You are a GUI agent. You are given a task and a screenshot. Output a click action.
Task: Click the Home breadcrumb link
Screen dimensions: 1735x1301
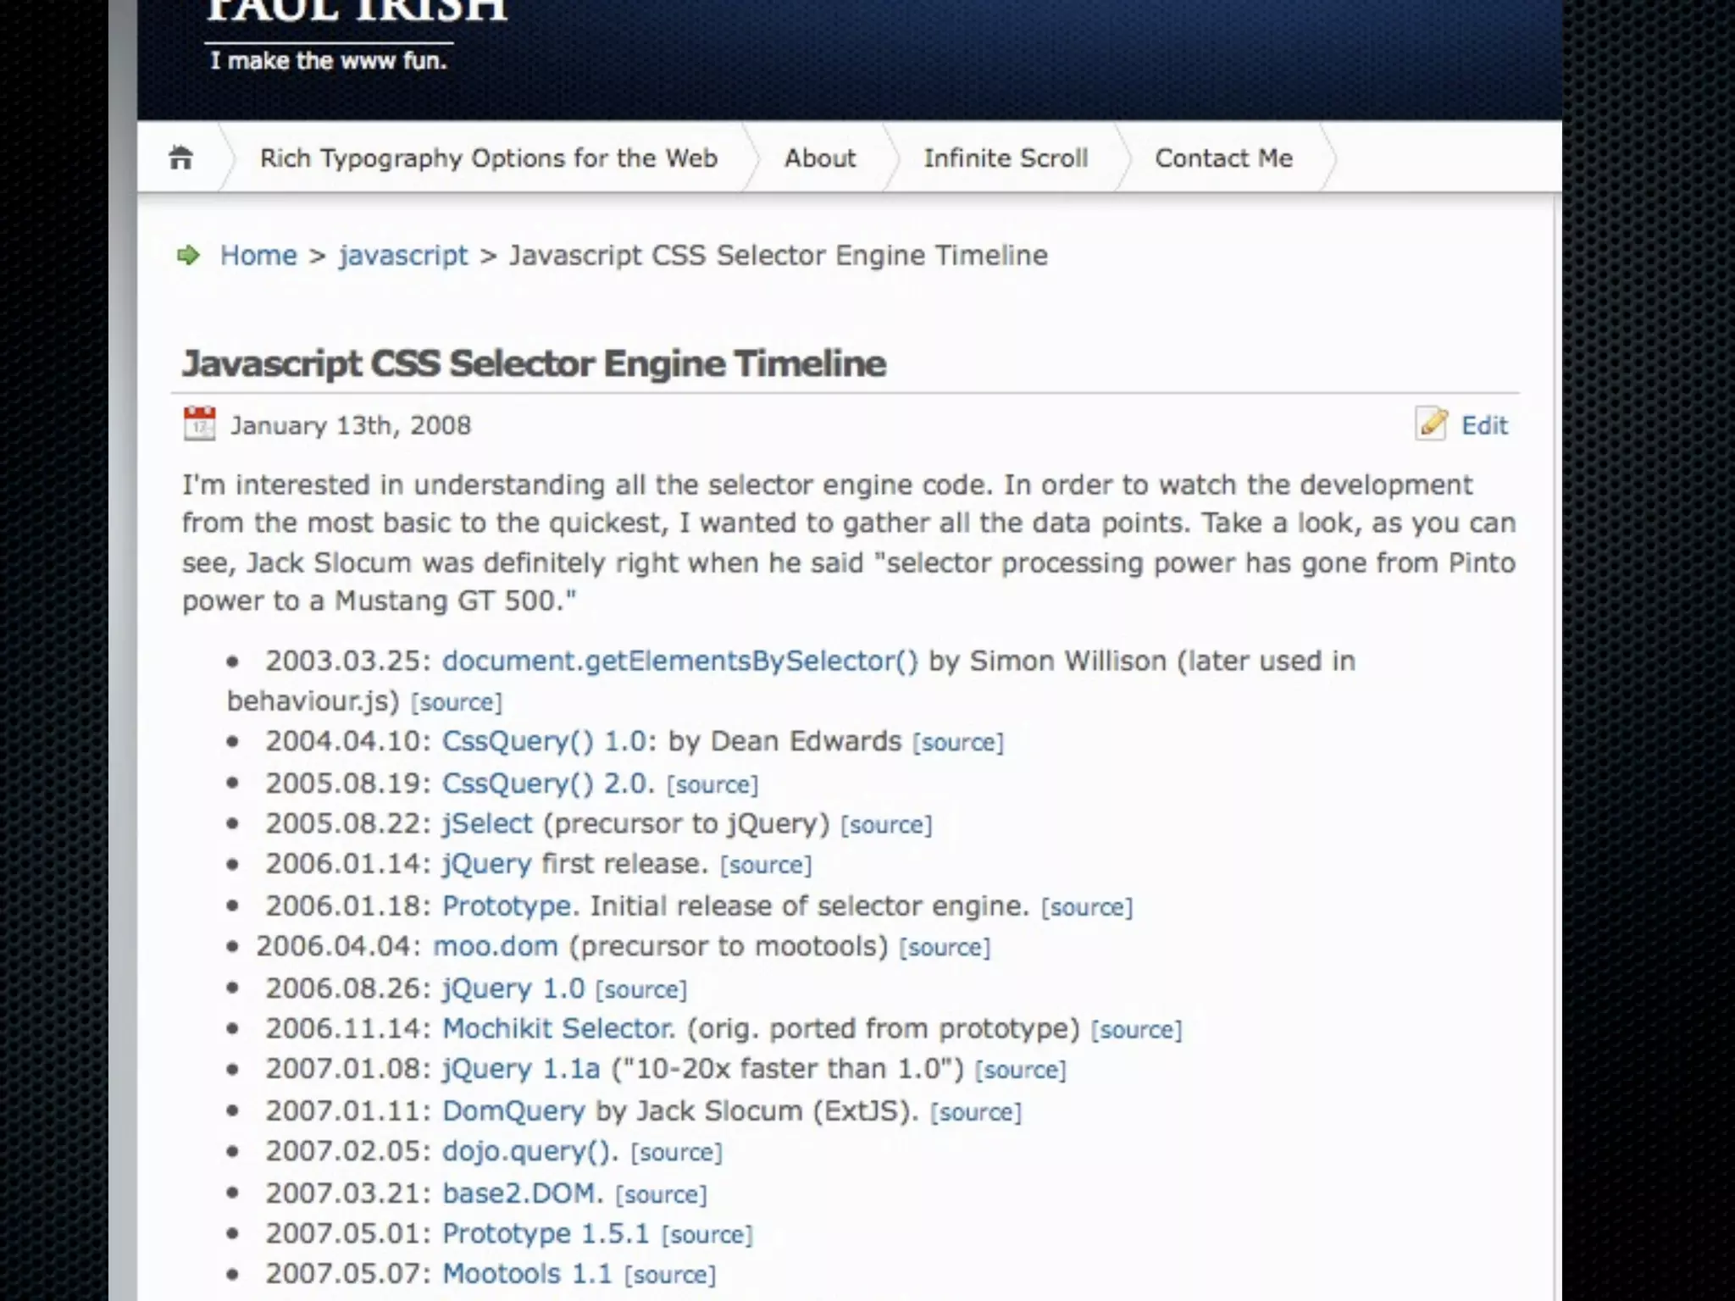coord(258,255)
